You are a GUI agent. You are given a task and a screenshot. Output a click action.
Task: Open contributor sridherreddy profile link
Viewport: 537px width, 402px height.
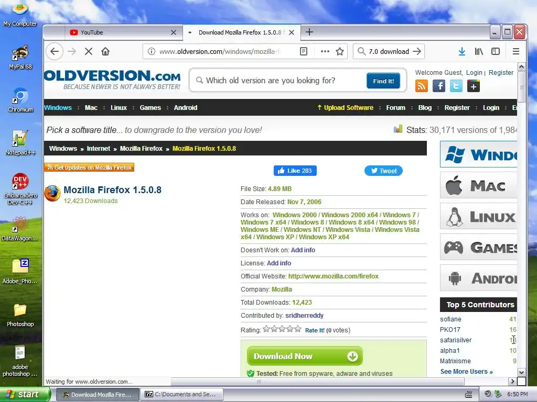305,316
